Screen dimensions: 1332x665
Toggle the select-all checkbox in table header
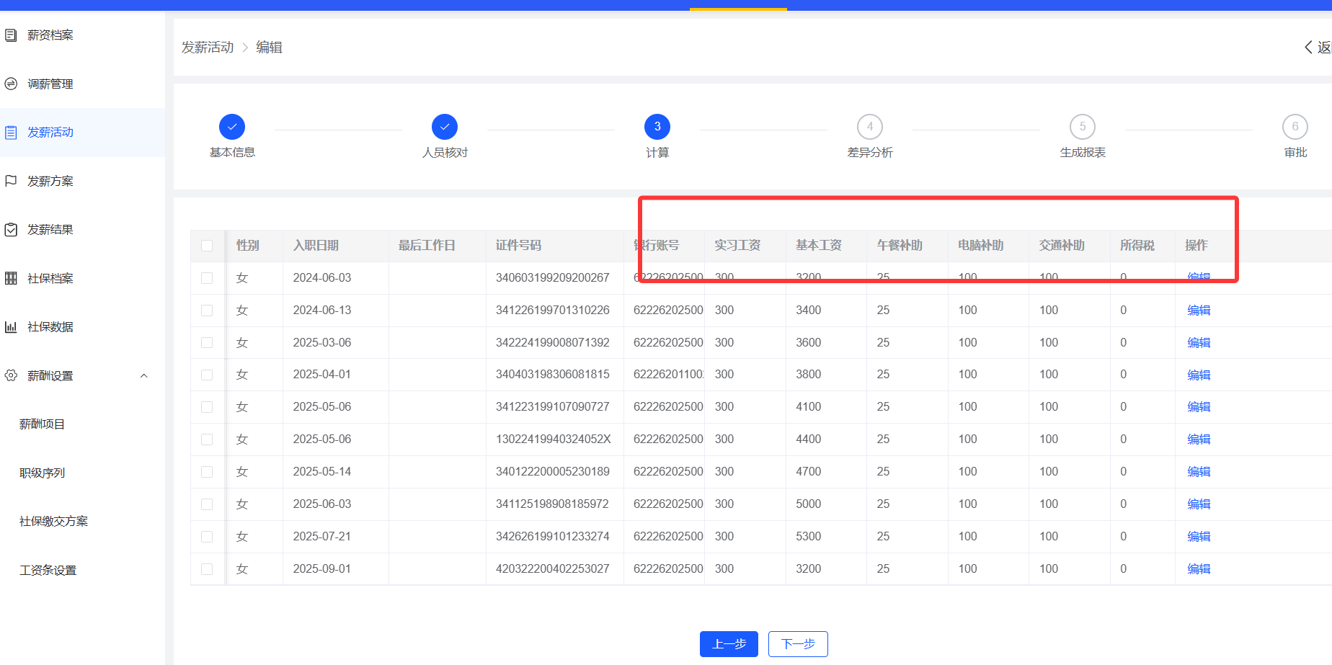207,246
